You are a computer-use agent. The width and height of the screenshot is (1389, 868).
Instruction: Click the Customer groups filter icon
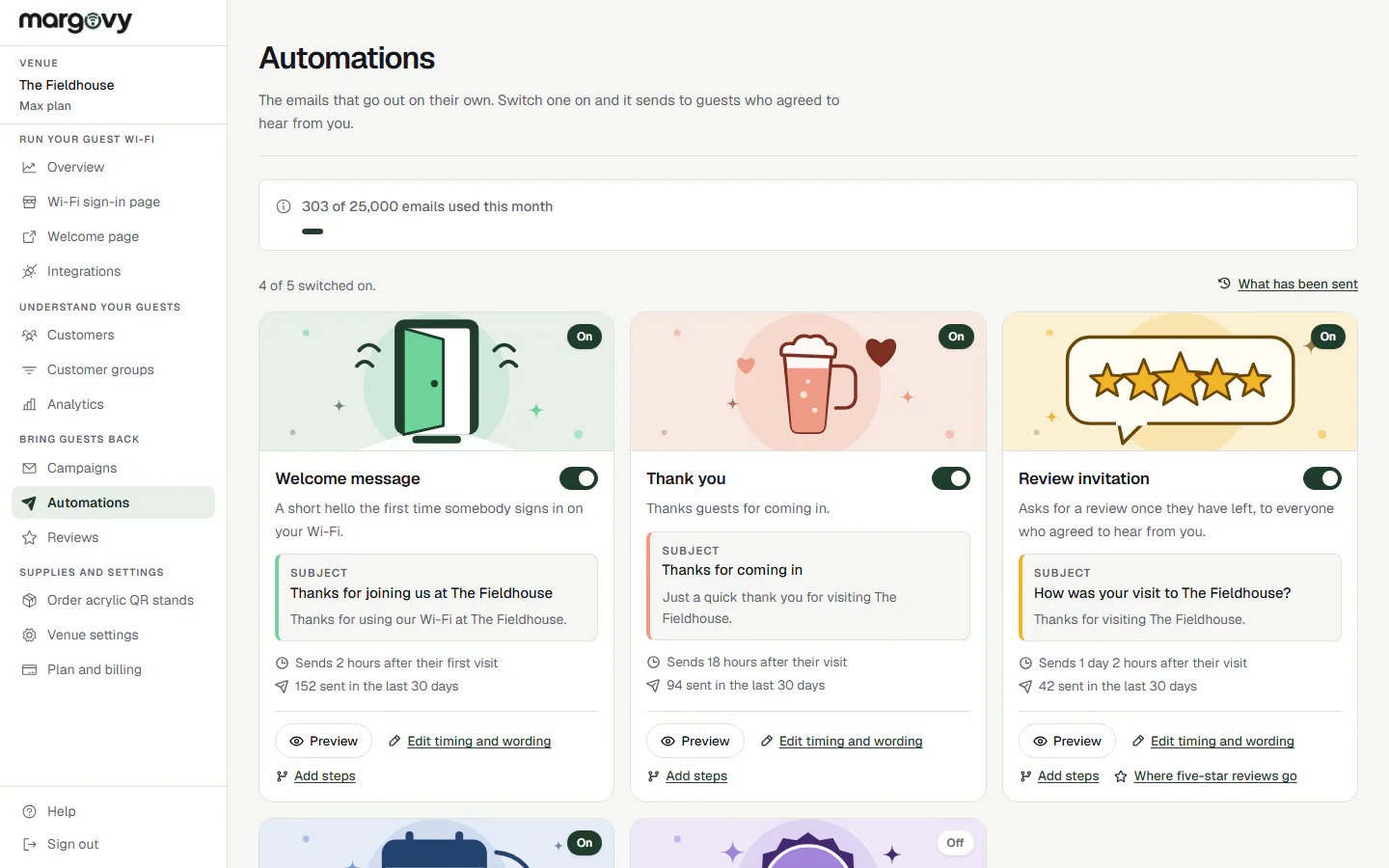[29, 369]
